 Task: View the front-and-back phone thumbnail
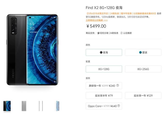[x=7, y=106]
